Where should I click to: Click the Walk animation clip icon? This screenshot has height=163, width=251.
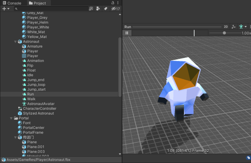[24, 99]
